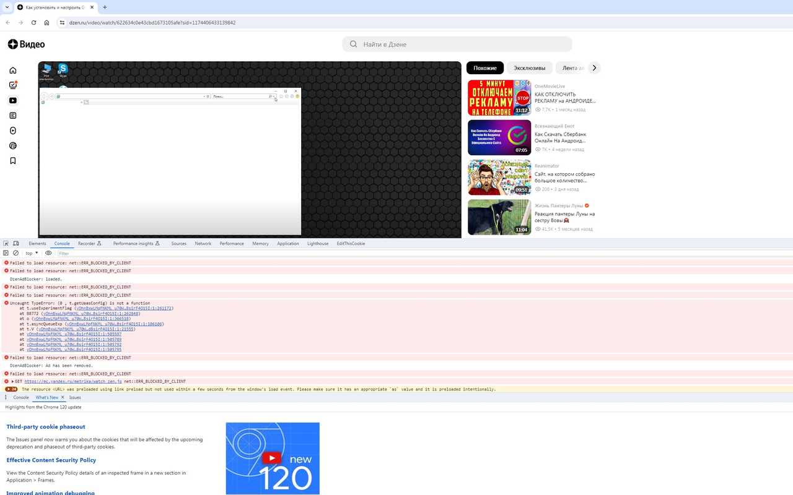Switch to the Network panel in DevTools

203,243
